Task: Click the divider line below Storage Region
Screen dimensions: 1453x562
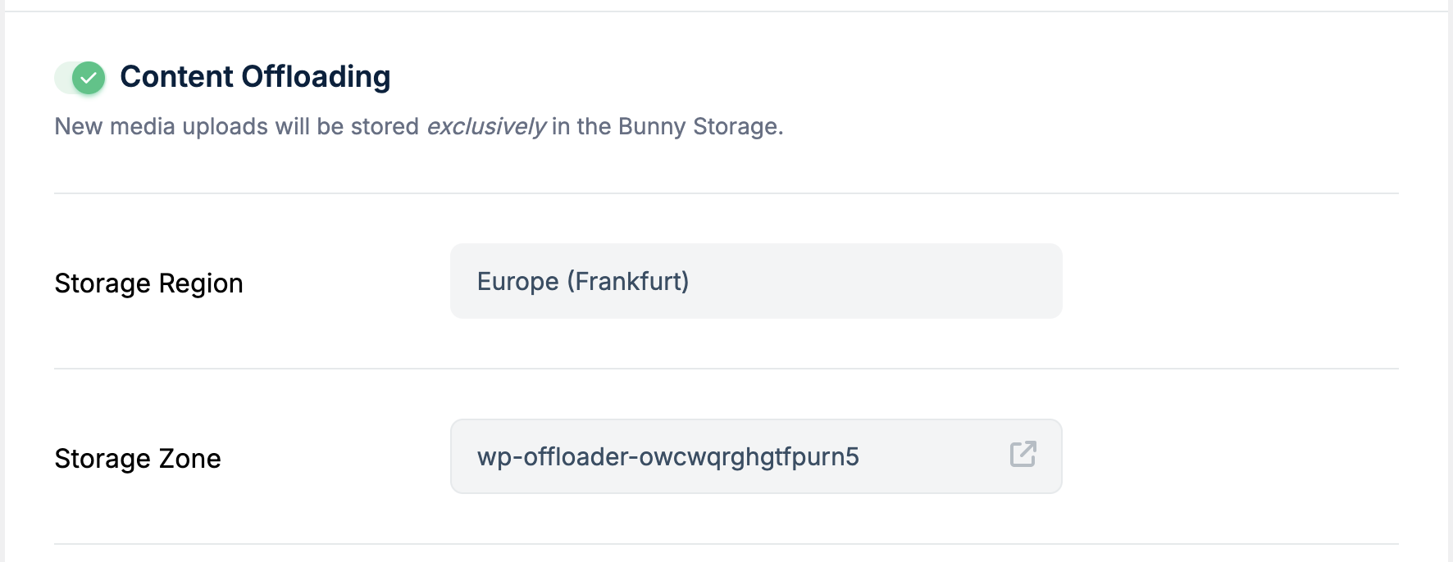Action: tap(726, 368)
